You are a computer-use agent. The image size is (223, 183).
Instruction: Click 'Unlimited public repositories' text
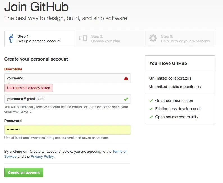pyautogui.click(x=175, y=87)
